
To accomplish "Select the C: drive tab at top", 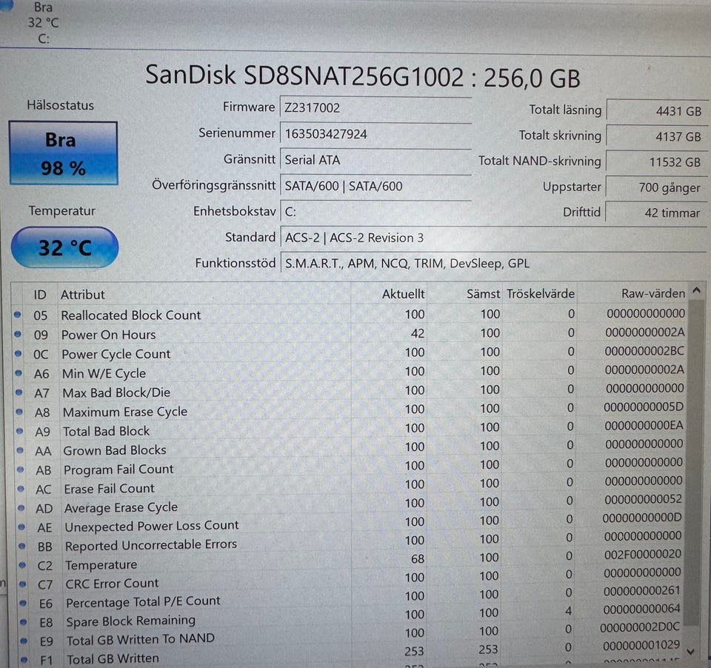I will [x=43, y=23].
